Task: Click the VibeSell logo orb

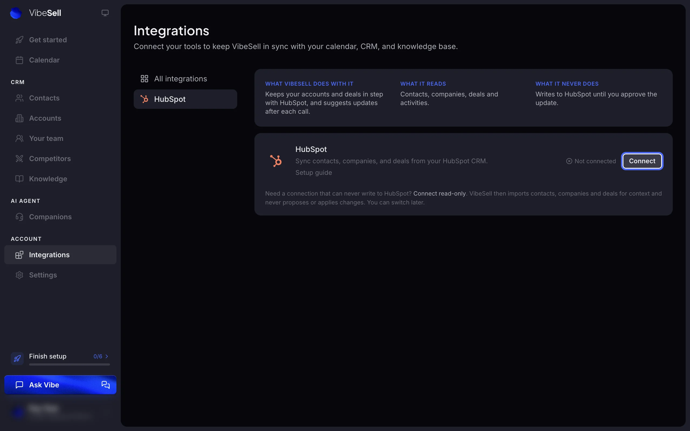Action: [16, 13]
